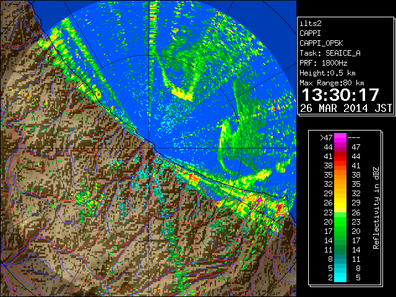396x297 pixels.
Task: Click the cyan 2–5 dBZ legend swatch
Action: pyautogui.click(x=340, y=277)
